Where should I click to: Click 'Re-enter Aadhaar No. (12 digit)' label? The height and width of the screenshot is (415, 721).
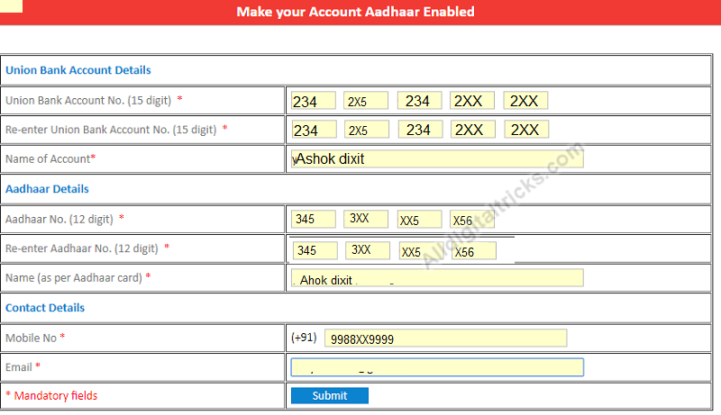pyautogui.click(x=82, y=248)
